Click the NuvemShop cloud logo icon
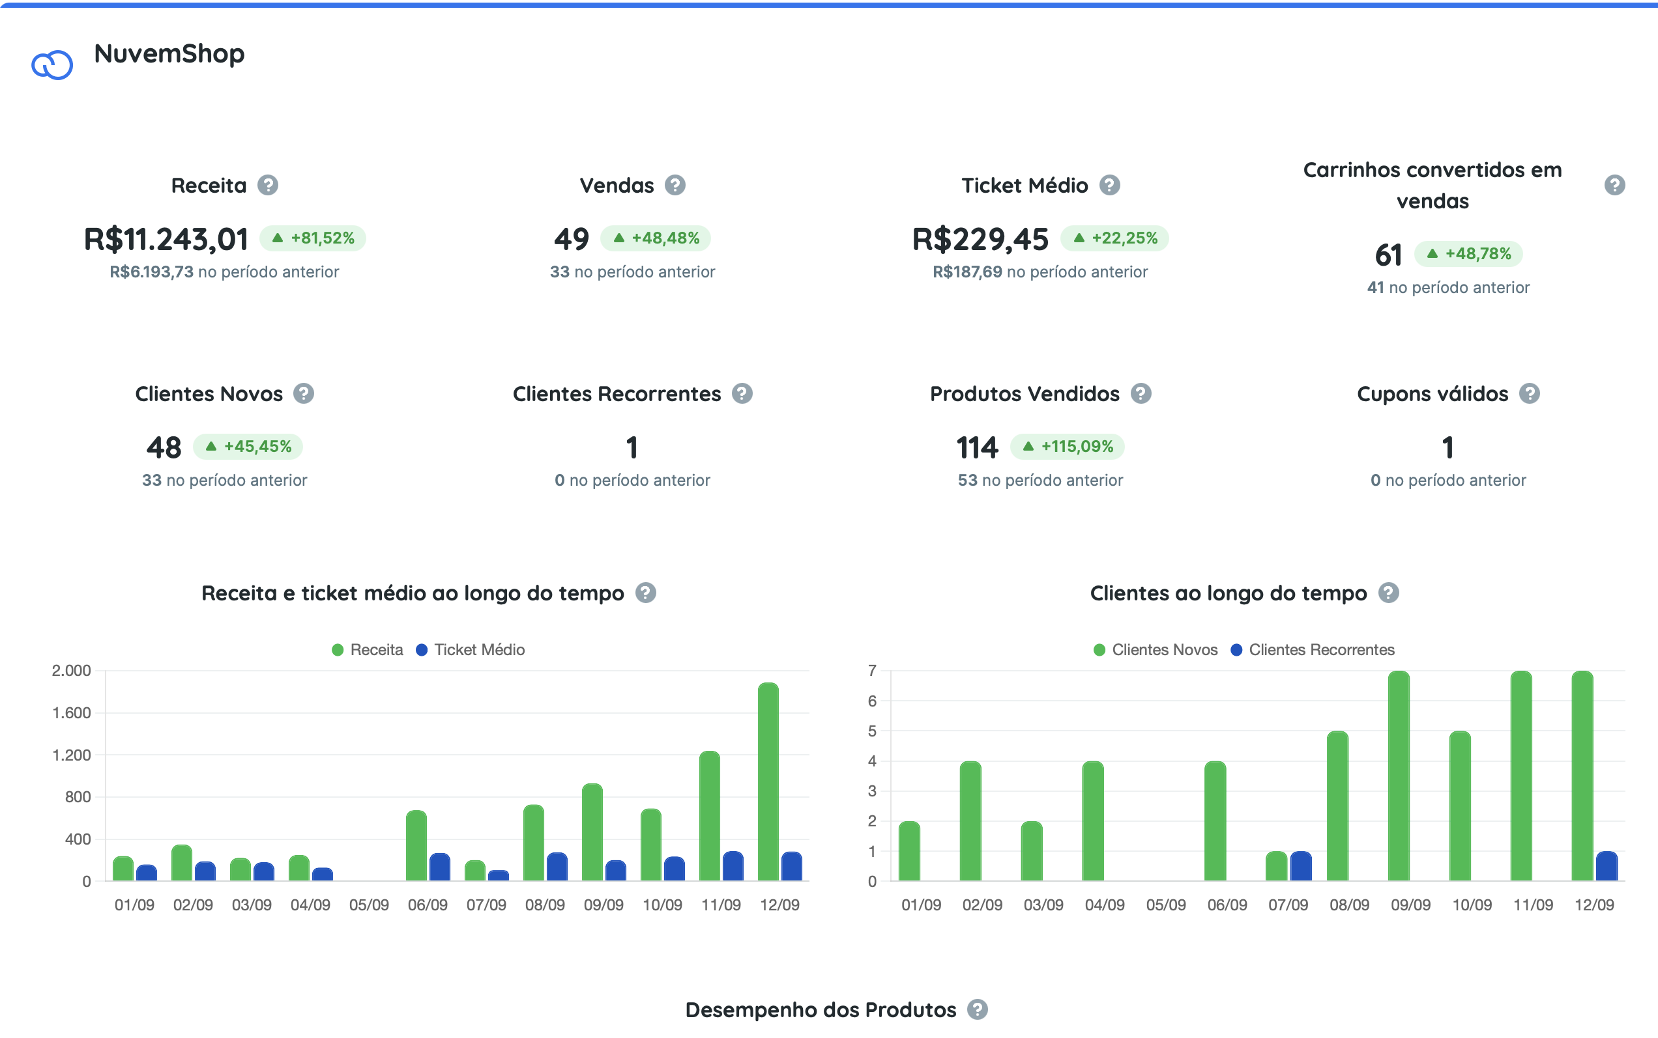This screenshot has width=1658, height=1038. point(52,65)
